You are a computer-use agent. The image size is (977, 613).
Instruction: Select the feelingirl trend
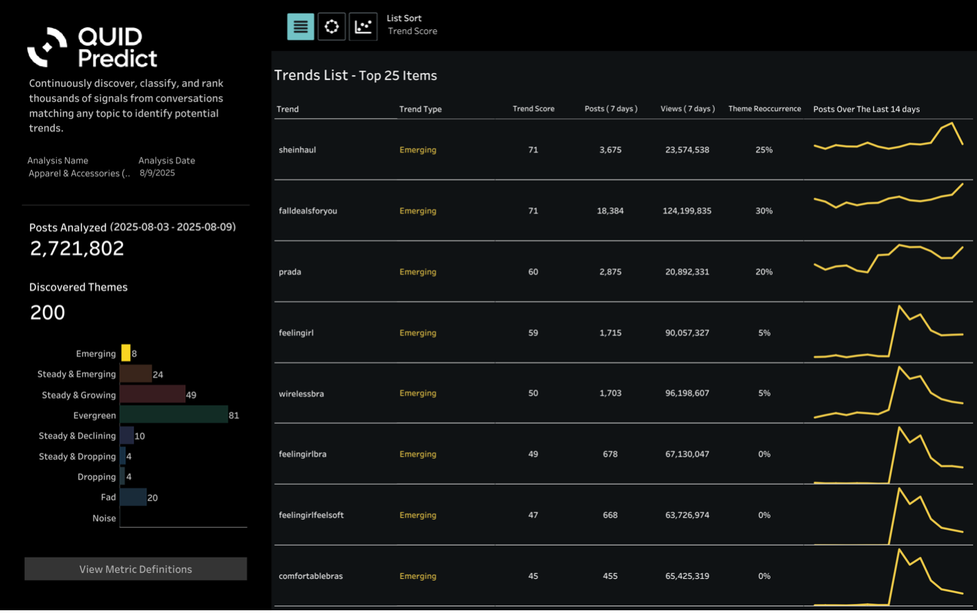(x=296, y=332)
